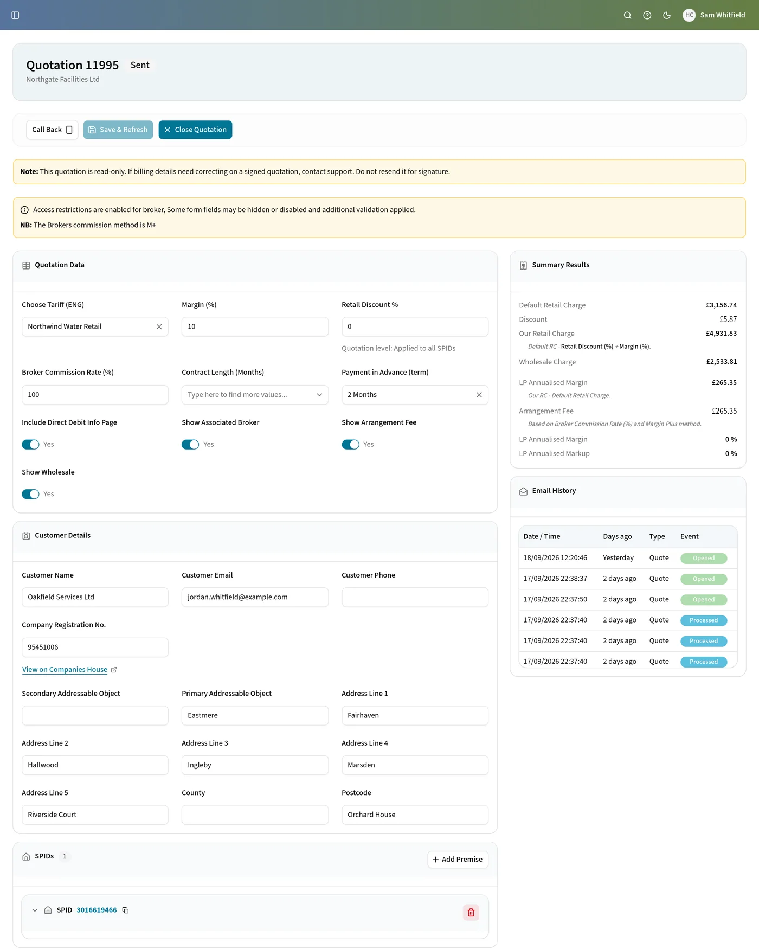Click Primary Addressable Object field

[255, 716]
